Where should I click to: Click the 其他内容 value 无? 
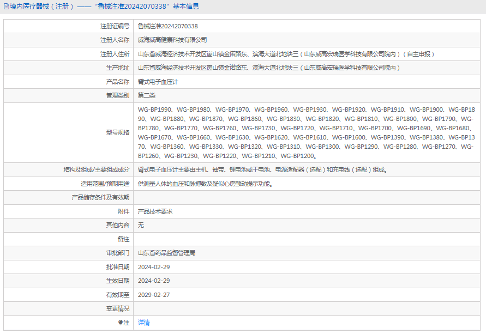[141, 225]
